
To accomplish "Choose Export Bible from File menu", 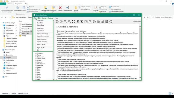I will (41, 25).
